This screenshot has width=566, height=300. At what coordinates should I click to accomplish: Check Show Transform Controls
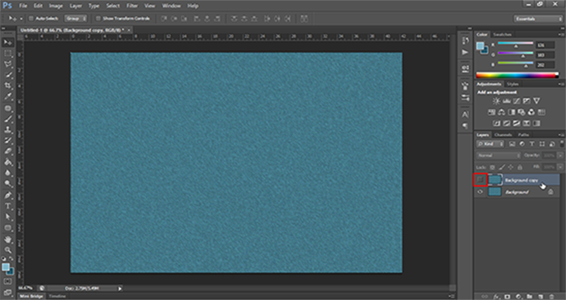pos(97,19)
